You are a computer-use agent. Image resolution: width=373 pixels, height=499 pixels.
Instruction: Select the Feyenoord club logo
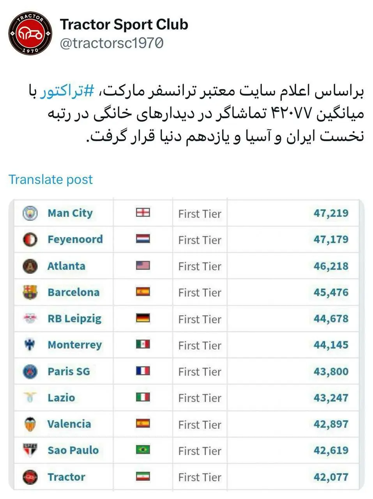pos(29,239)
